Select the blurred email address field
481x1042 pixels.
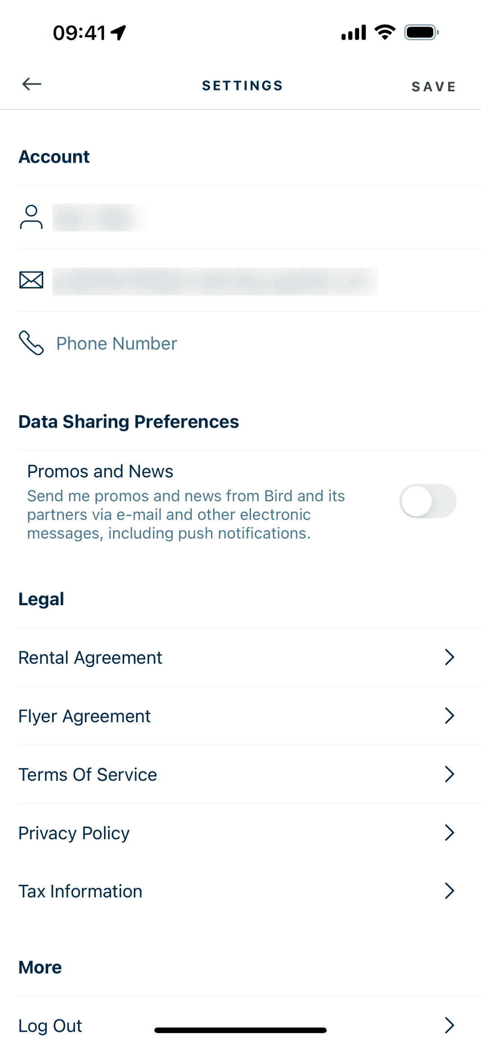pos(215,281)
